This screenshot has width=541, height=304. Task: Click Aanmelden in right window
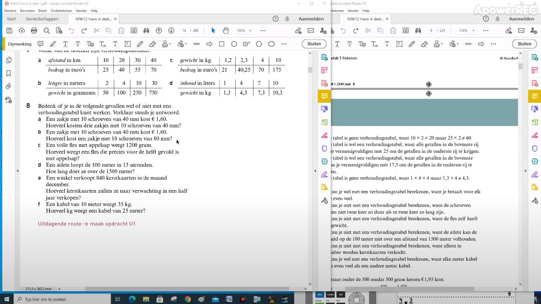[x=521, y=19]
